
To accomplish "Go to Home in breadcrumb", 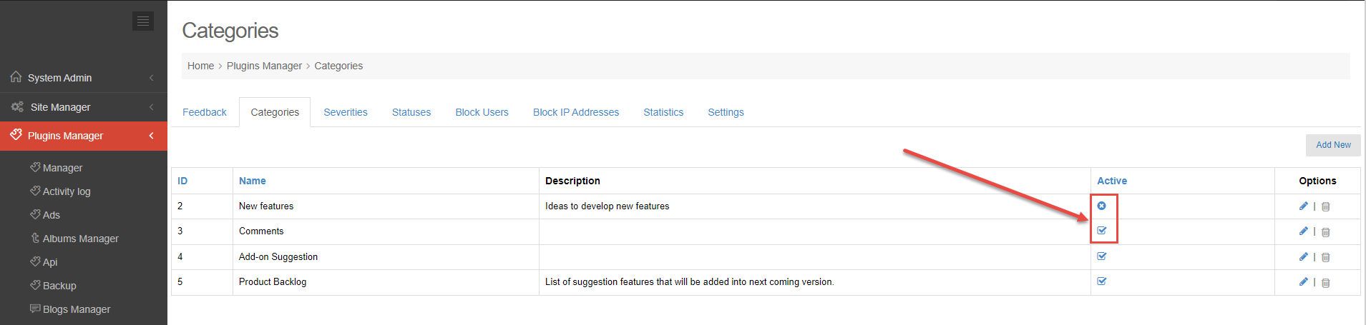I will [x=201, y=66].
